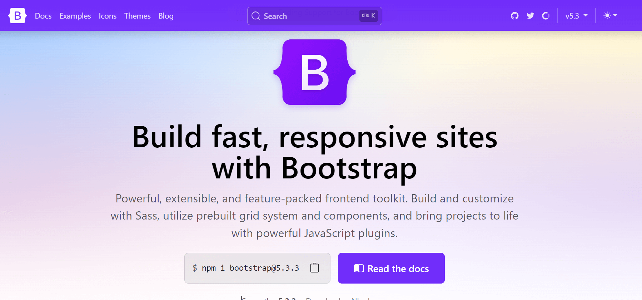Open the Docs page
This screenshot has height=300, width=642.
tap(43, 16)
